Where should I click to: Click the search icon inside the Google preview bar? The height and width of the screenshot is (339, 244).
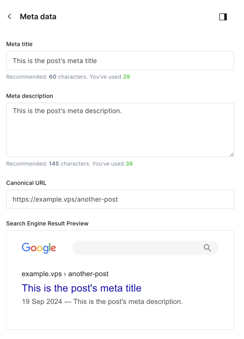207,248
